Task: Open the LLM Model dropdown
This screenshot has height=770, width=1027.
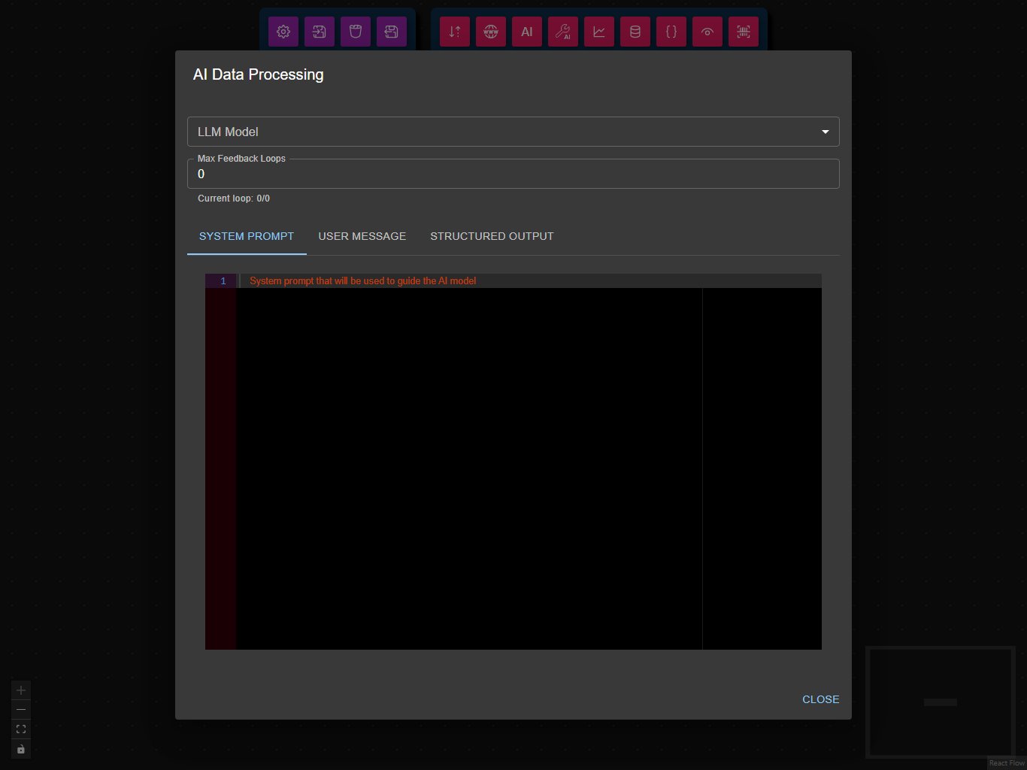Action: pos(513,132)
